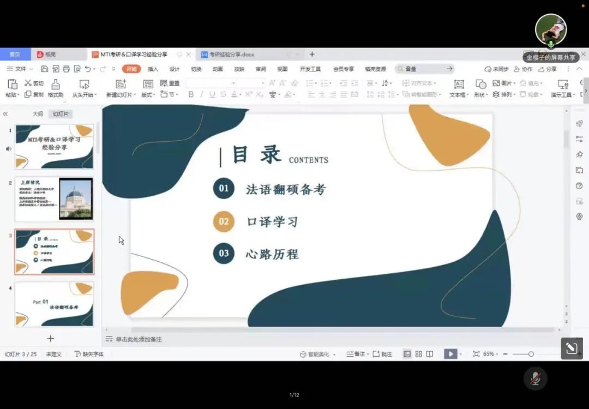This screenshot has height=409, width=589.
Task: Expand the 版式 layout dropdown
Action: [148, 94]
